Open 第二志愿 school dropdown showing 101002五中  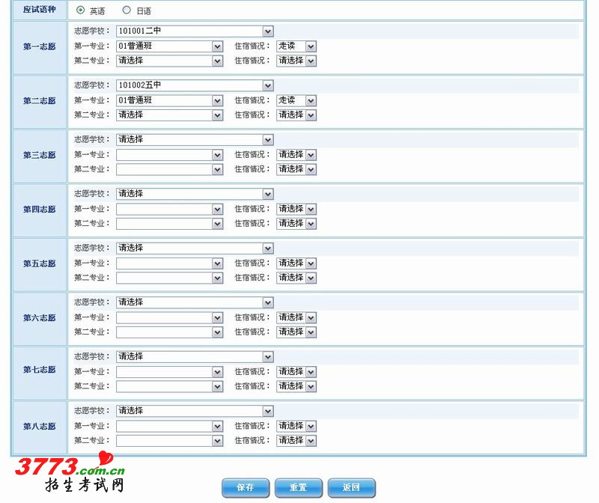point(195,85)
